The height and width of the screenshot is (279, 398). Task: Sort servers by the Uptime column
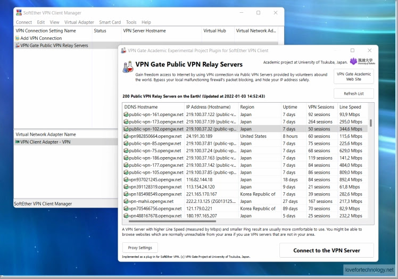(x=294, y=107)
